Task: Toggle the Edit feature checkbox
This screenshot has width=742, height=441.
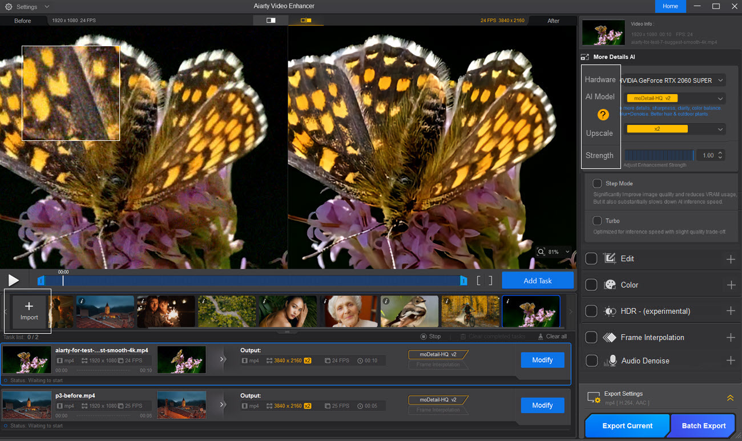Action: tap(591, 258)
